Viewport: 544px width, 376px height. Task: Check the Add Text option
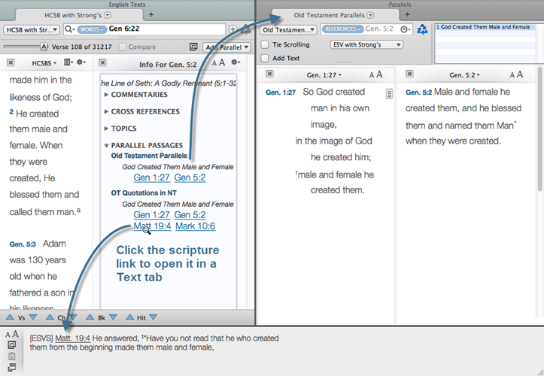coord(266,58)
